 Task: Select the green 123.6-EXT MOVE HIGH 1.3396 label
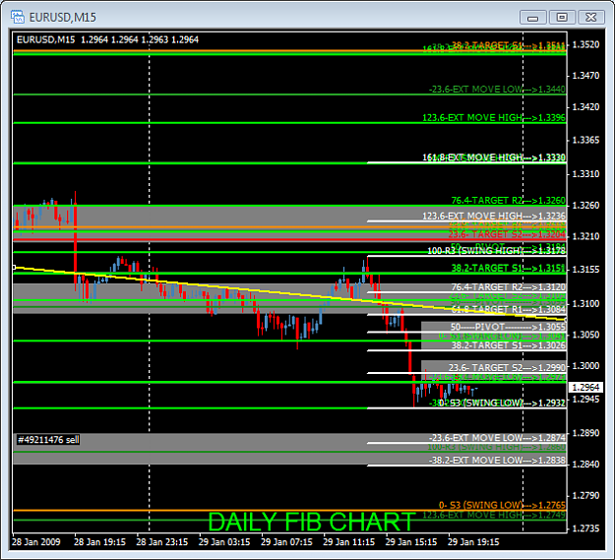point(494,118)
